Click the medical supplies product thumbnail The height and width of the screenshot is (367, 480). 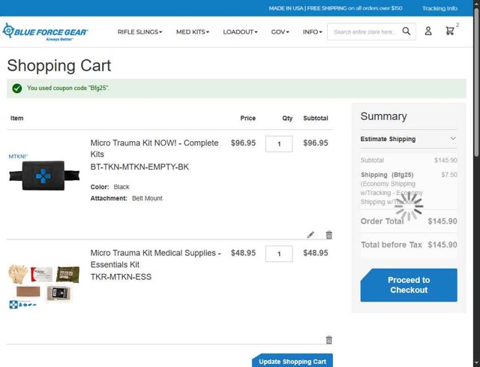coord(44,287)
